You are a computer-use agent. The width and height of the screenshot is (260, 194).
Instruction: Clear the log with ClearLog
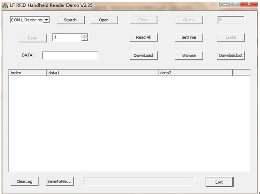24,182
